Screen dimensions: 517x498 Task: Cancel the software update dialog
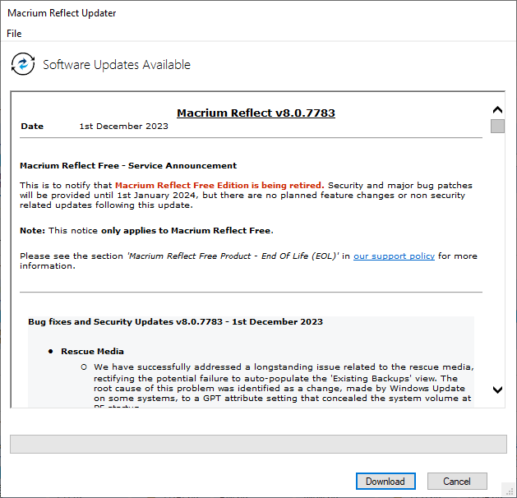(457, 482)
